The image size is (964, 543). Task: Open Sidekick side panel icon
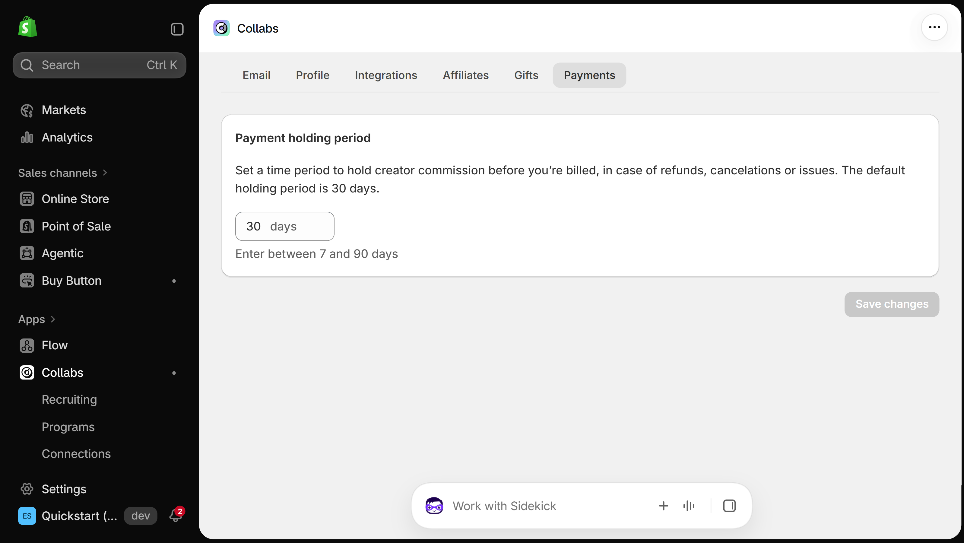tap(729, 506)
